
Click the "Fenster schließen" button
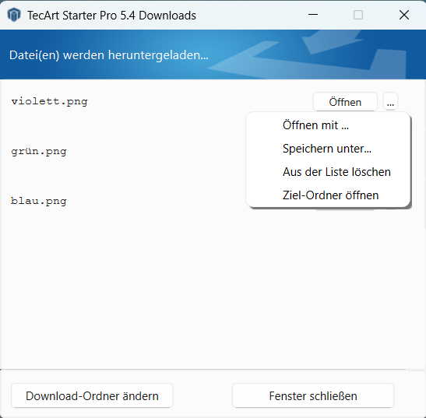(x=313, y=395)
